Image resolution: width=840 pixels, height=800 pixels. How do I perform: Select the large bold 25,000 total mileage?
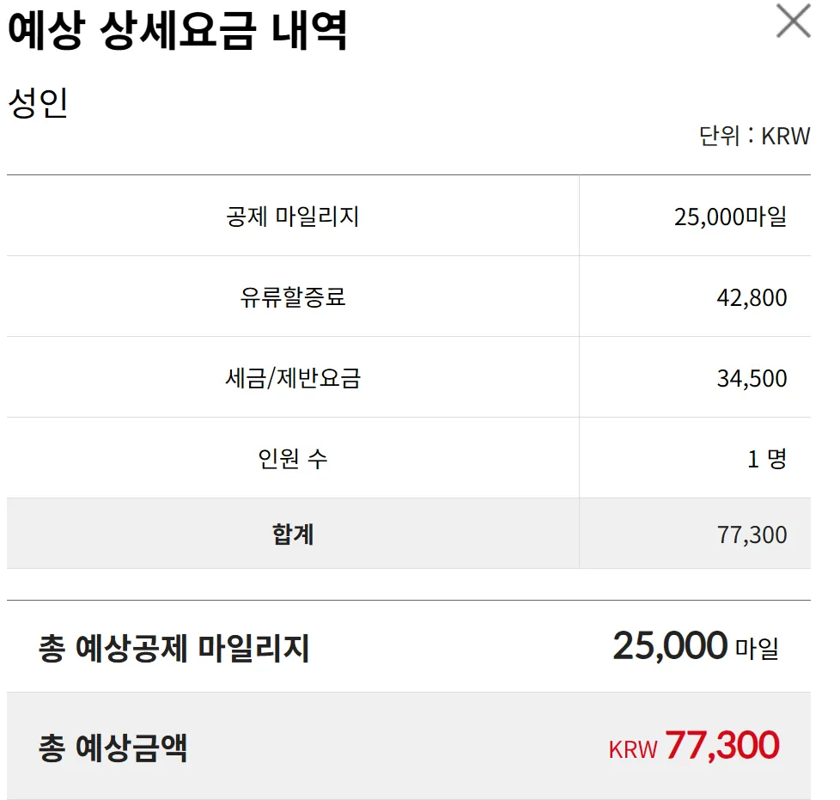point(669,645)
